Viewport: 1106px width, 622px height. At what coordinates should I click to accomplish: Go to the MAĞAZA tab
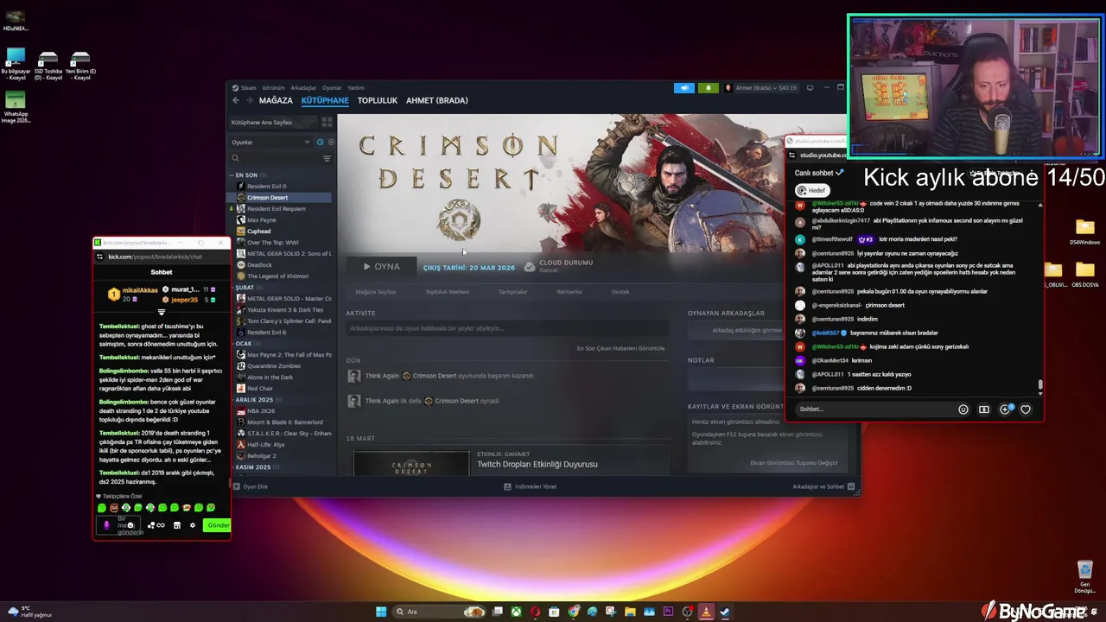276,100
